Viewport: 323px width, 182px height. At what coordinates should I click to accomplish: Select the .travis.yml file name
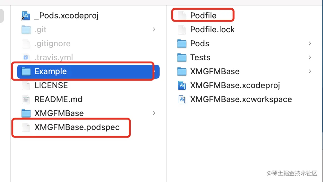tap(53, 57)
